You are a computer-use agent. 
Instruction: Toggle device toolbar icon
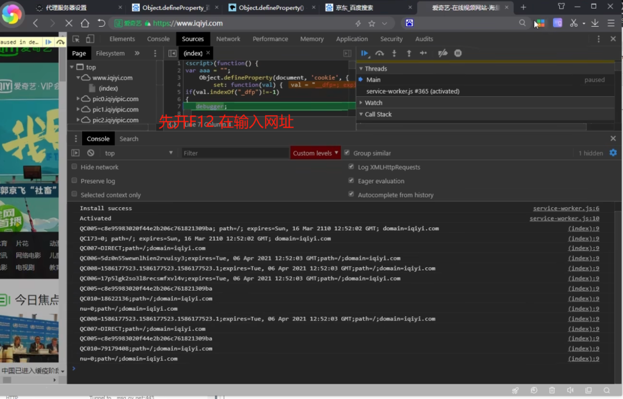coord(90,39)
